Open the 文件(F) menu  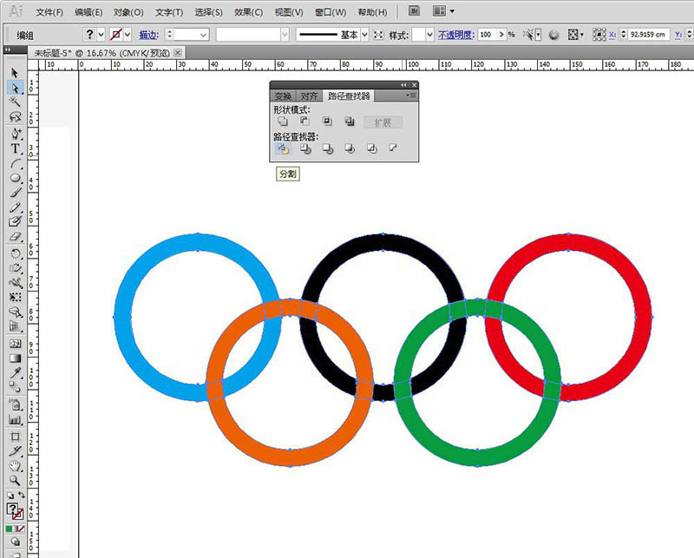coord(49,12)
